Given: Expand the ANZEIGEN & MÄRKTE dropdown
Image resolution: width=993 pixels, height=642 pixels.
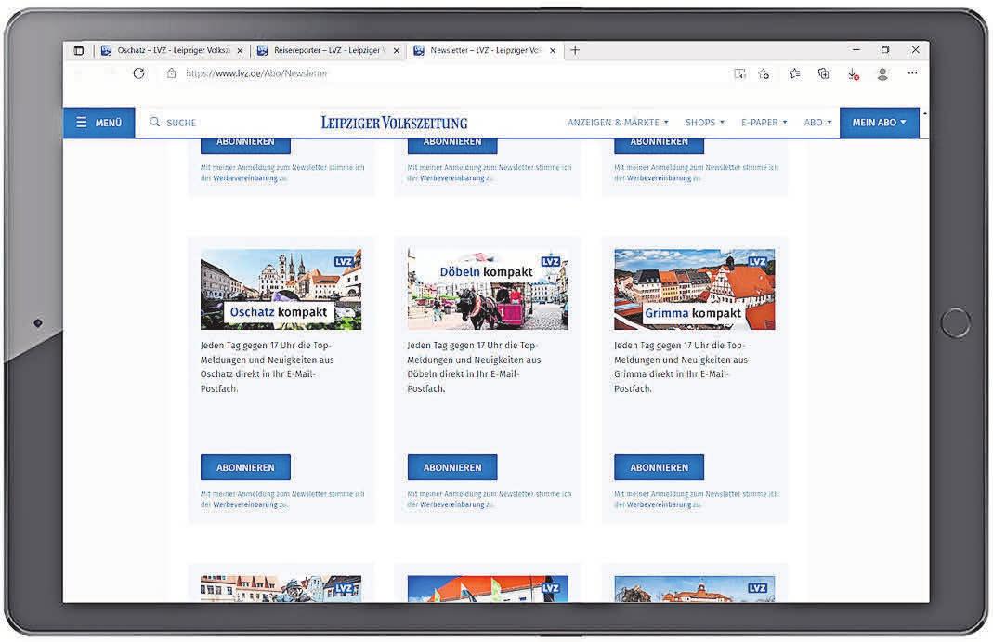Looking at the screenshot, I should click(x=618, y=123).
